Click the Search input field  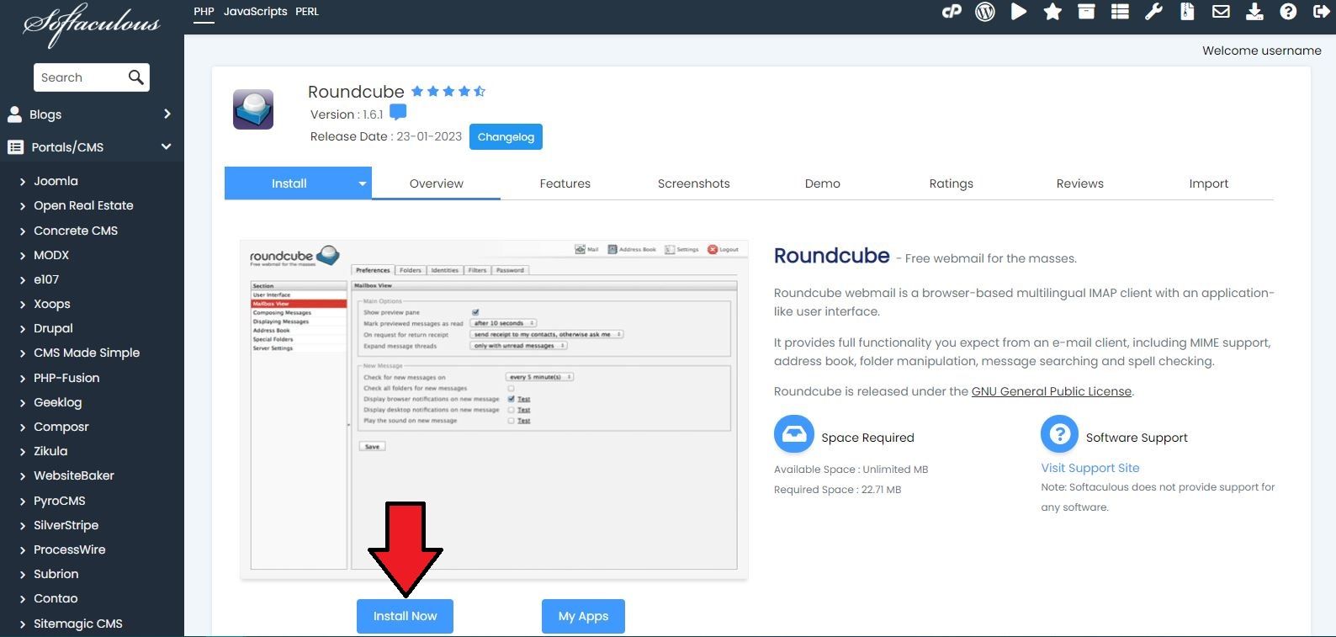tap(80, 77)
